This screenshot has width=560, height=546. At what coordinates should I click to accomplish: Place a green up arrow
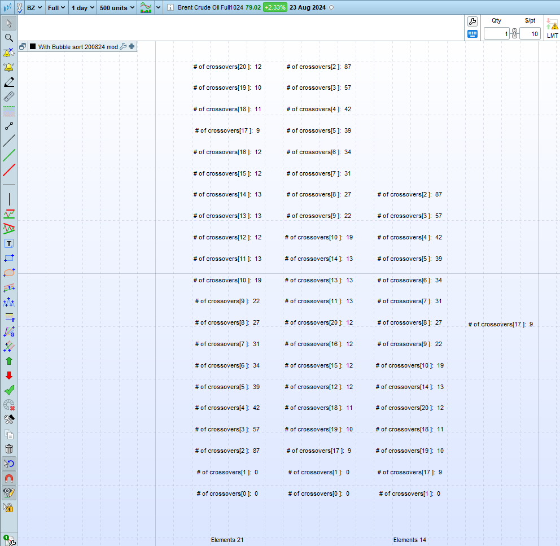point(9,361)
